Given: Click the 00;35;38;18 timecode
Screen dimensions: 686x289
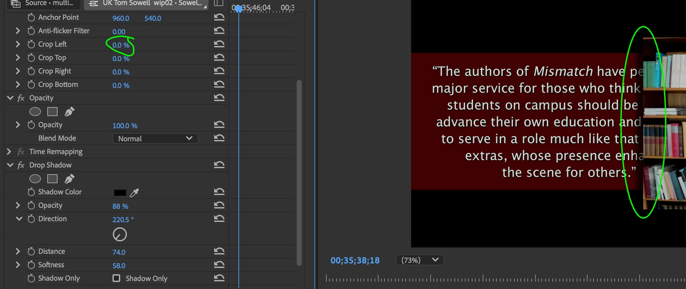Looking at the screenshot, I should click(355, 260).
